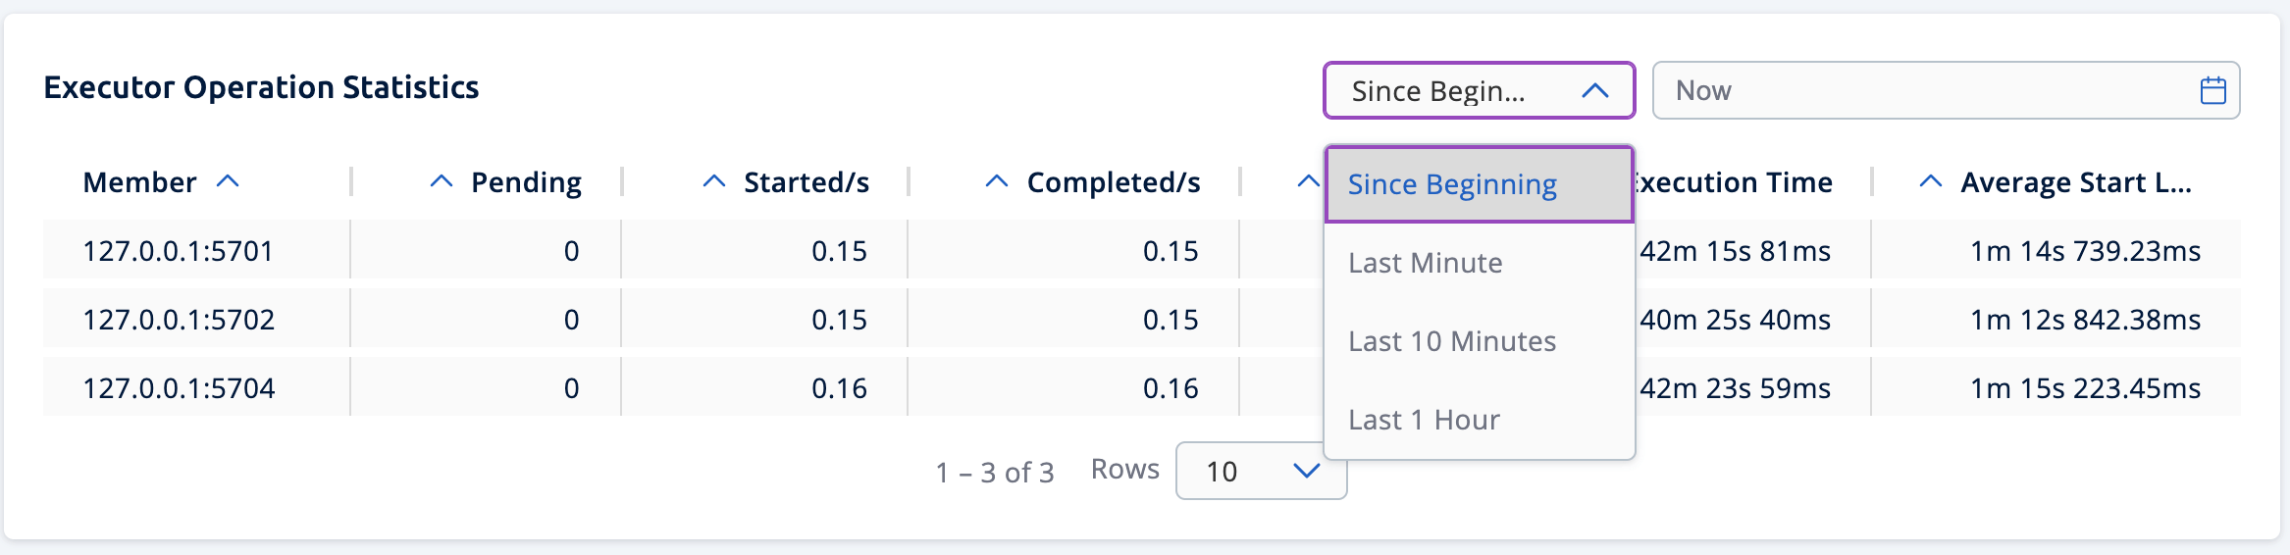Select Last 1 Hour time range
2290x555 pixels.
point(1424,420)
